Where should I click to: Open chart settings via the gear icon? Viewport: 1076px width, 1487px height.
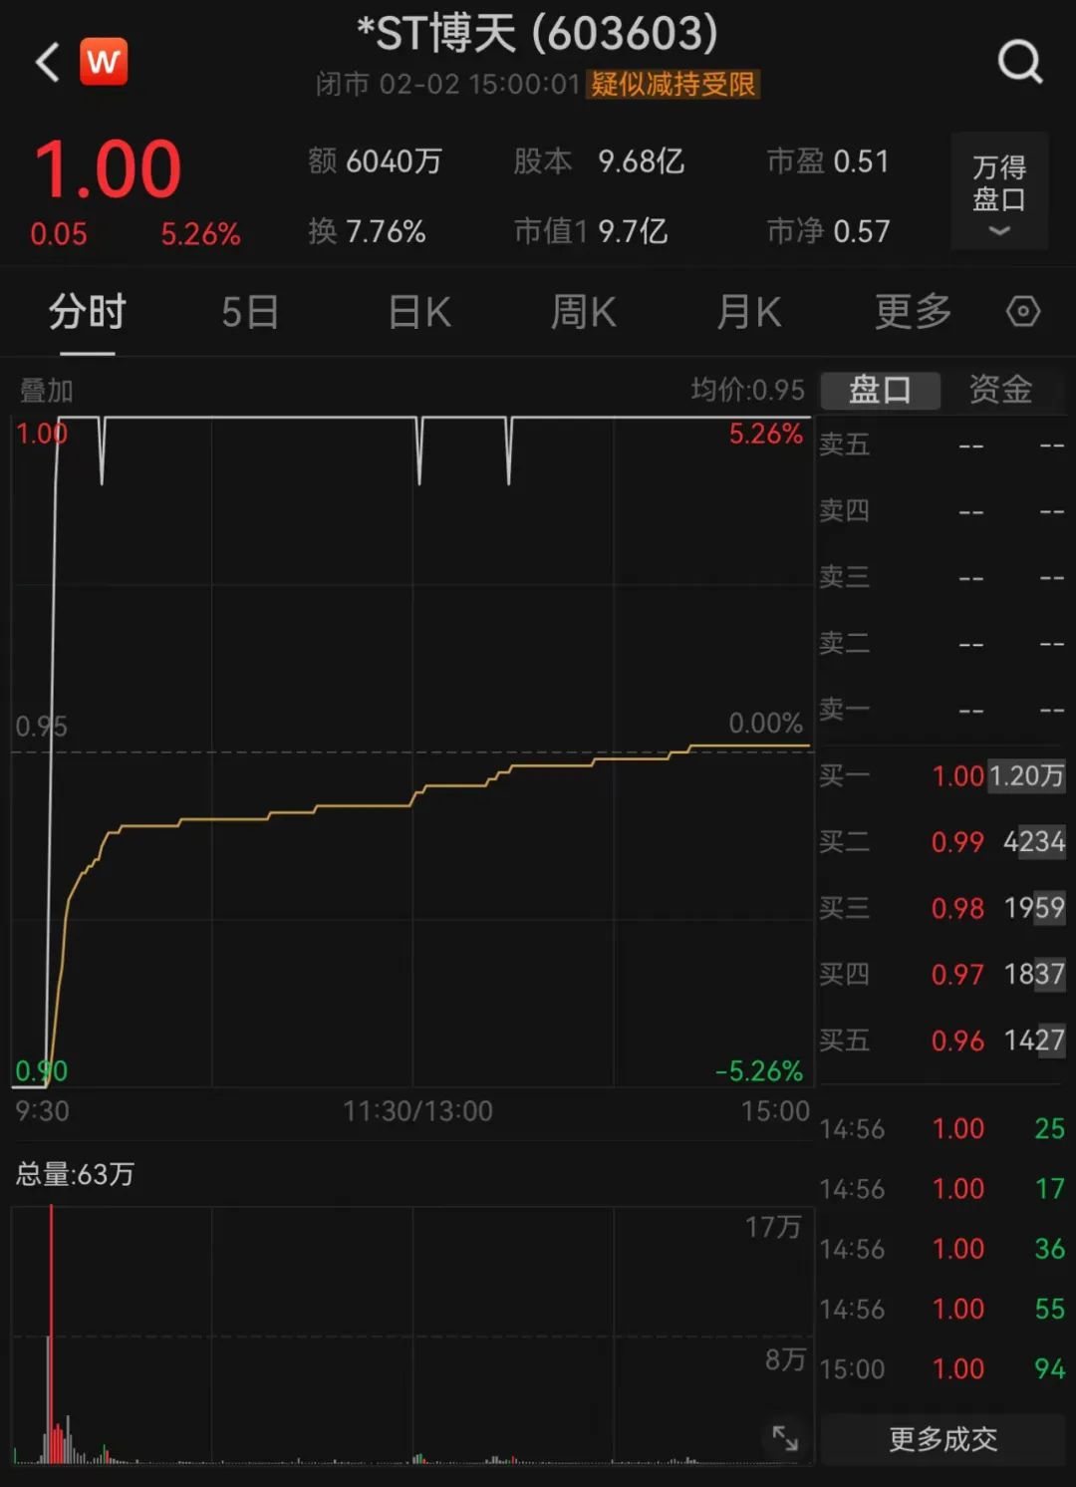coord(1022,312)
